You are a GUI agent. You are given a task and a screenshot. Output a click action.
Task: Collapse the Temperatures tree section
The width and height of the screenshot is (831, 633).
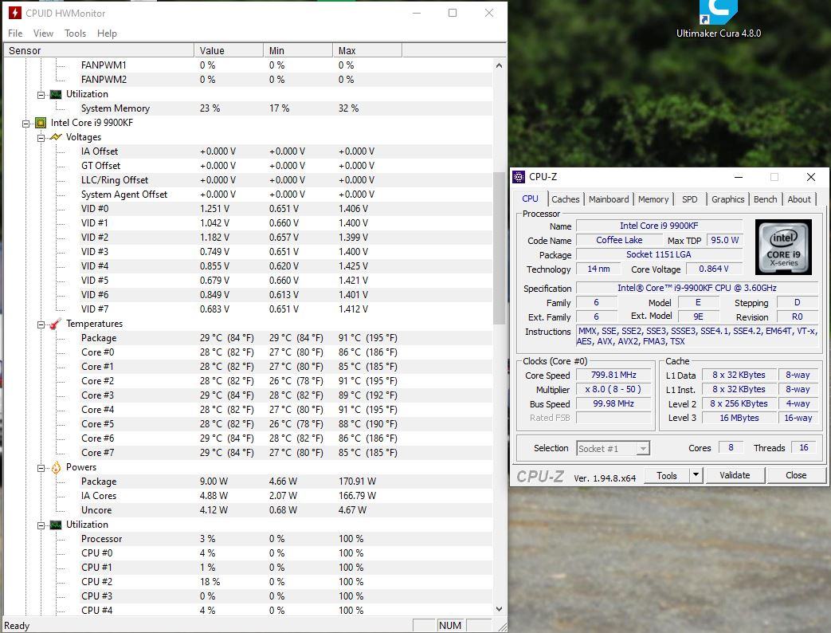pyautogui.click(x=41, y=324)
